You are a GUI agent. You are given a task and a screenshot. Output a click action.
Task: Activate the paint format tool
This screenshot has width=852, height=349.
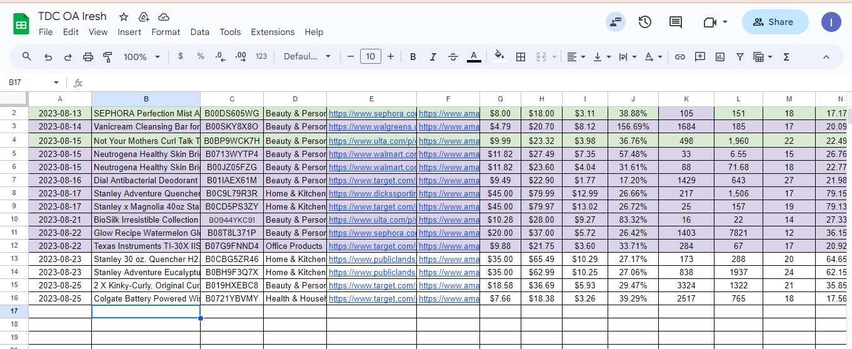coord(108,57)
